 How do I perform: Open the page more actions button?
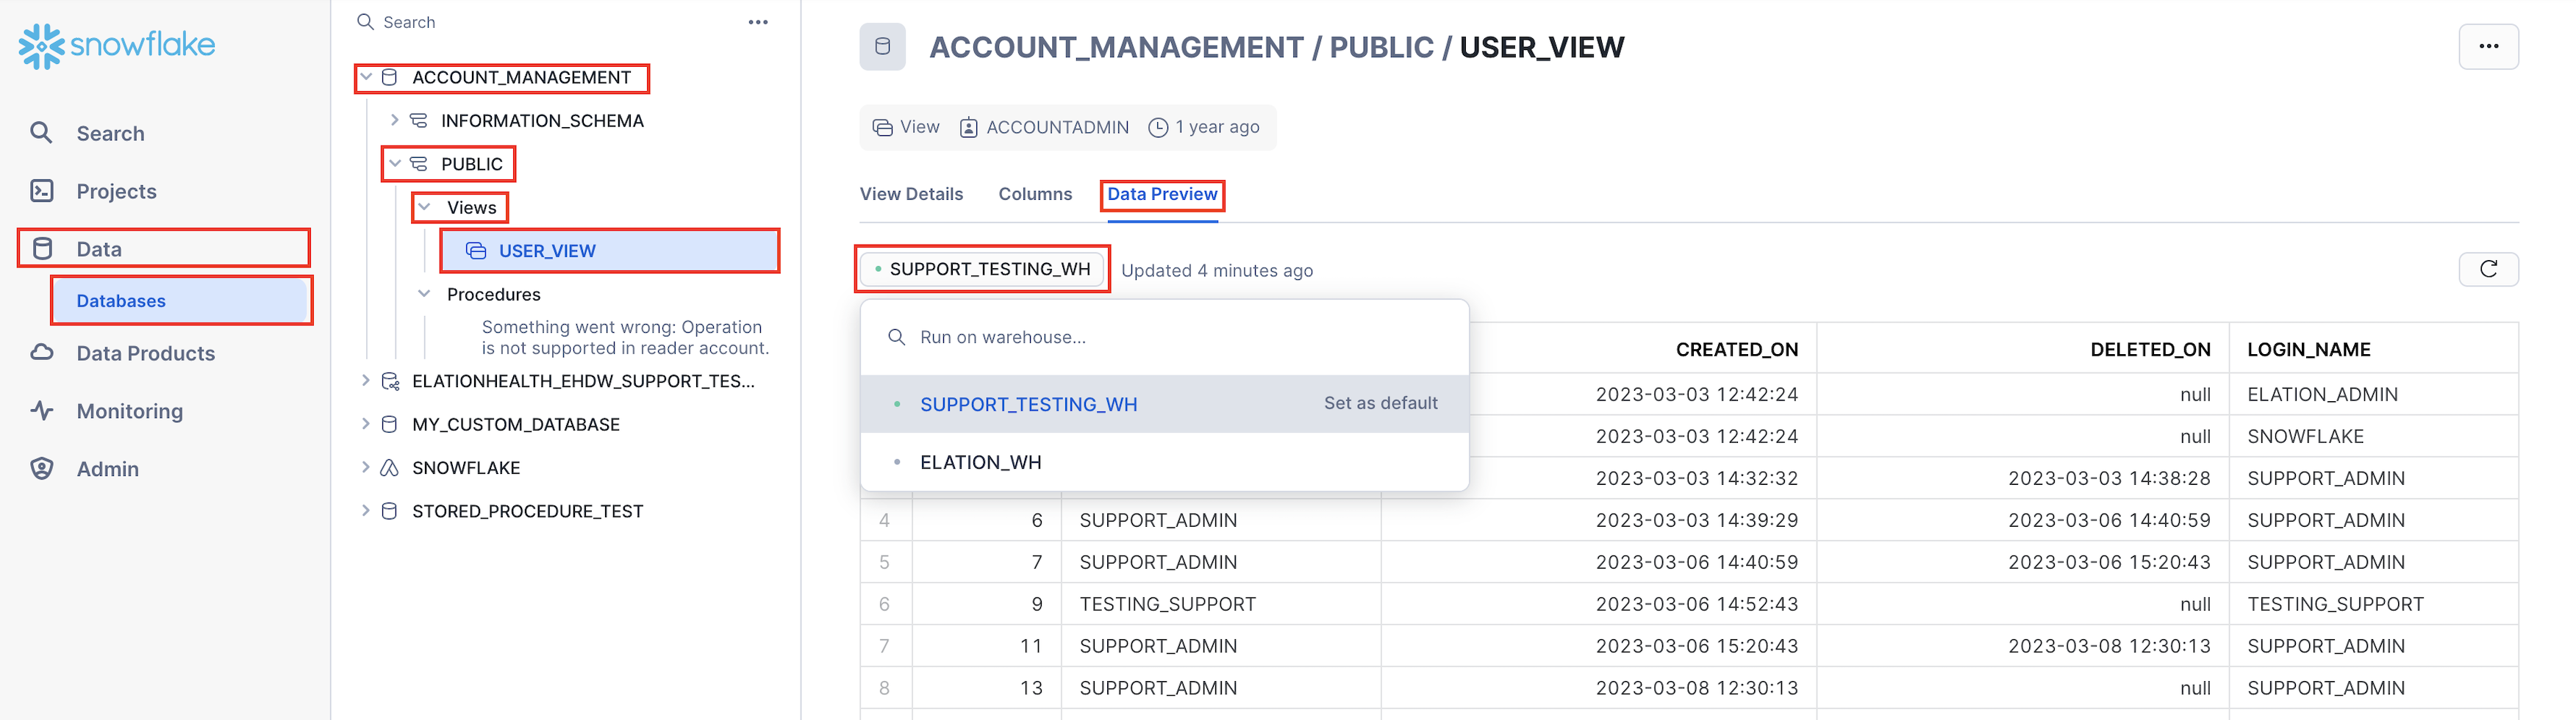[2488, 46]
